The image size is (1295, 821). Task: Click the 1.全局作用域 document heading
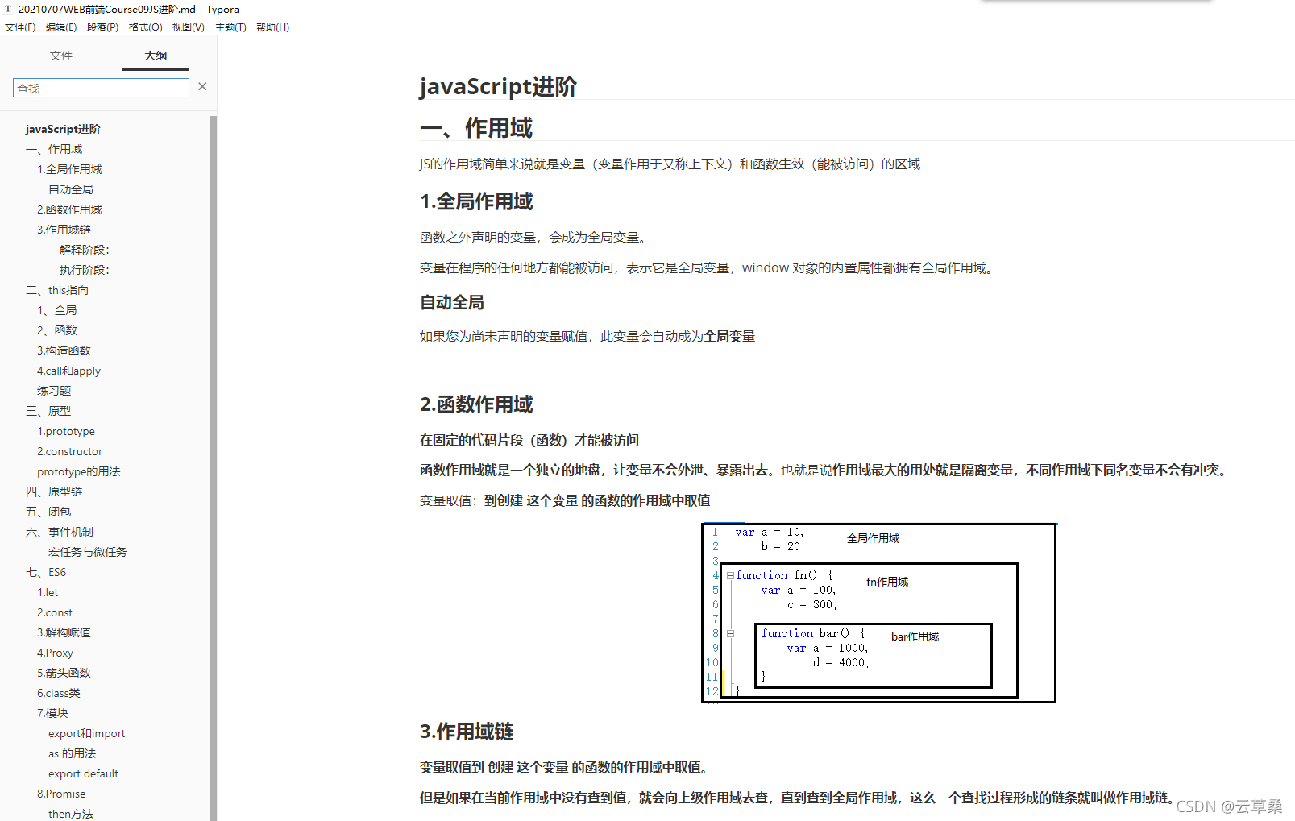point(476,201)
